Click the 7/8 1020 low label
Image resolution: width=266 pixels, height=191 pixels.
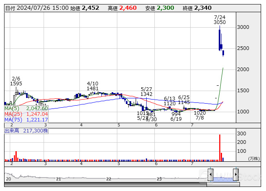click(200, 115)
